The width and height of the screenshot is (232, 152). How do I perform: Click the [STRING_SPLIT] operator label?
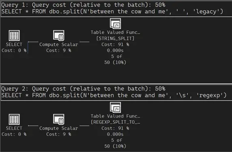point(115,38)
